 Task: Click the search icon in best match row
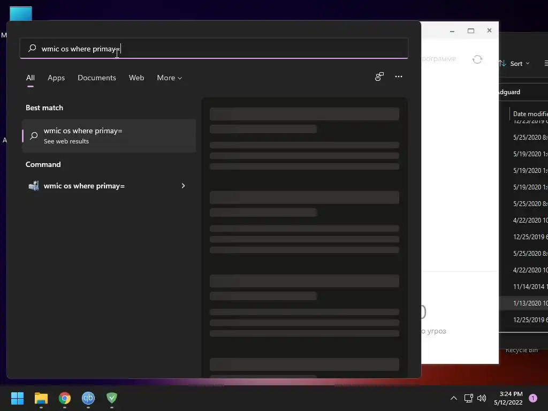(x=34, y=135)
